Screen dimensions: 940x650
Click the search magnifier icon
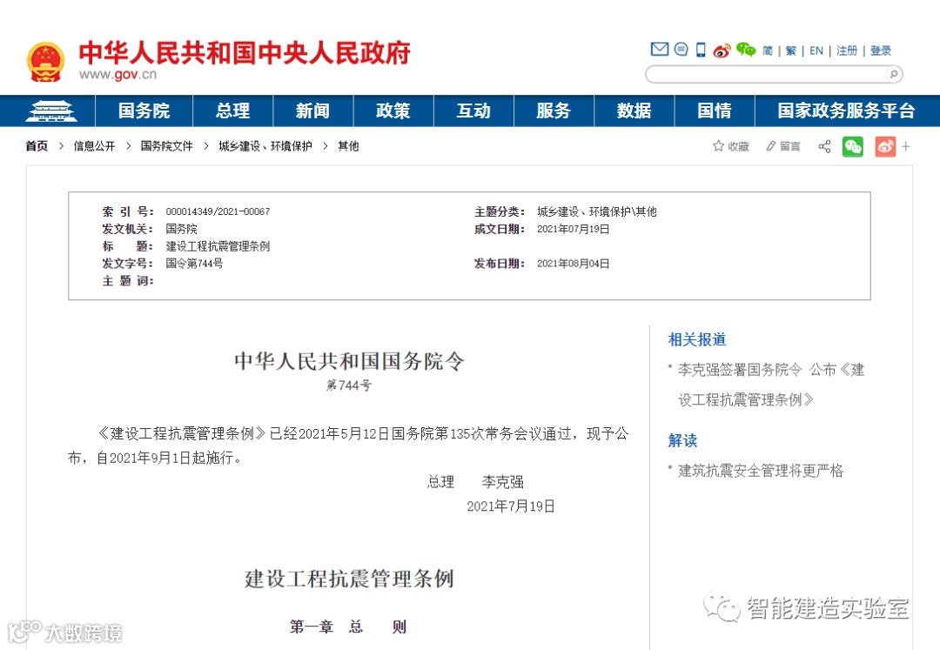point(893,74)
